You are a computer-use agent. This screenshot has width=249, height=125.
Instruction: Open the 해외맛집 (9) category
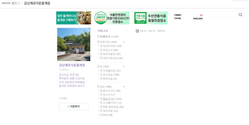click(x=110, y=79)
